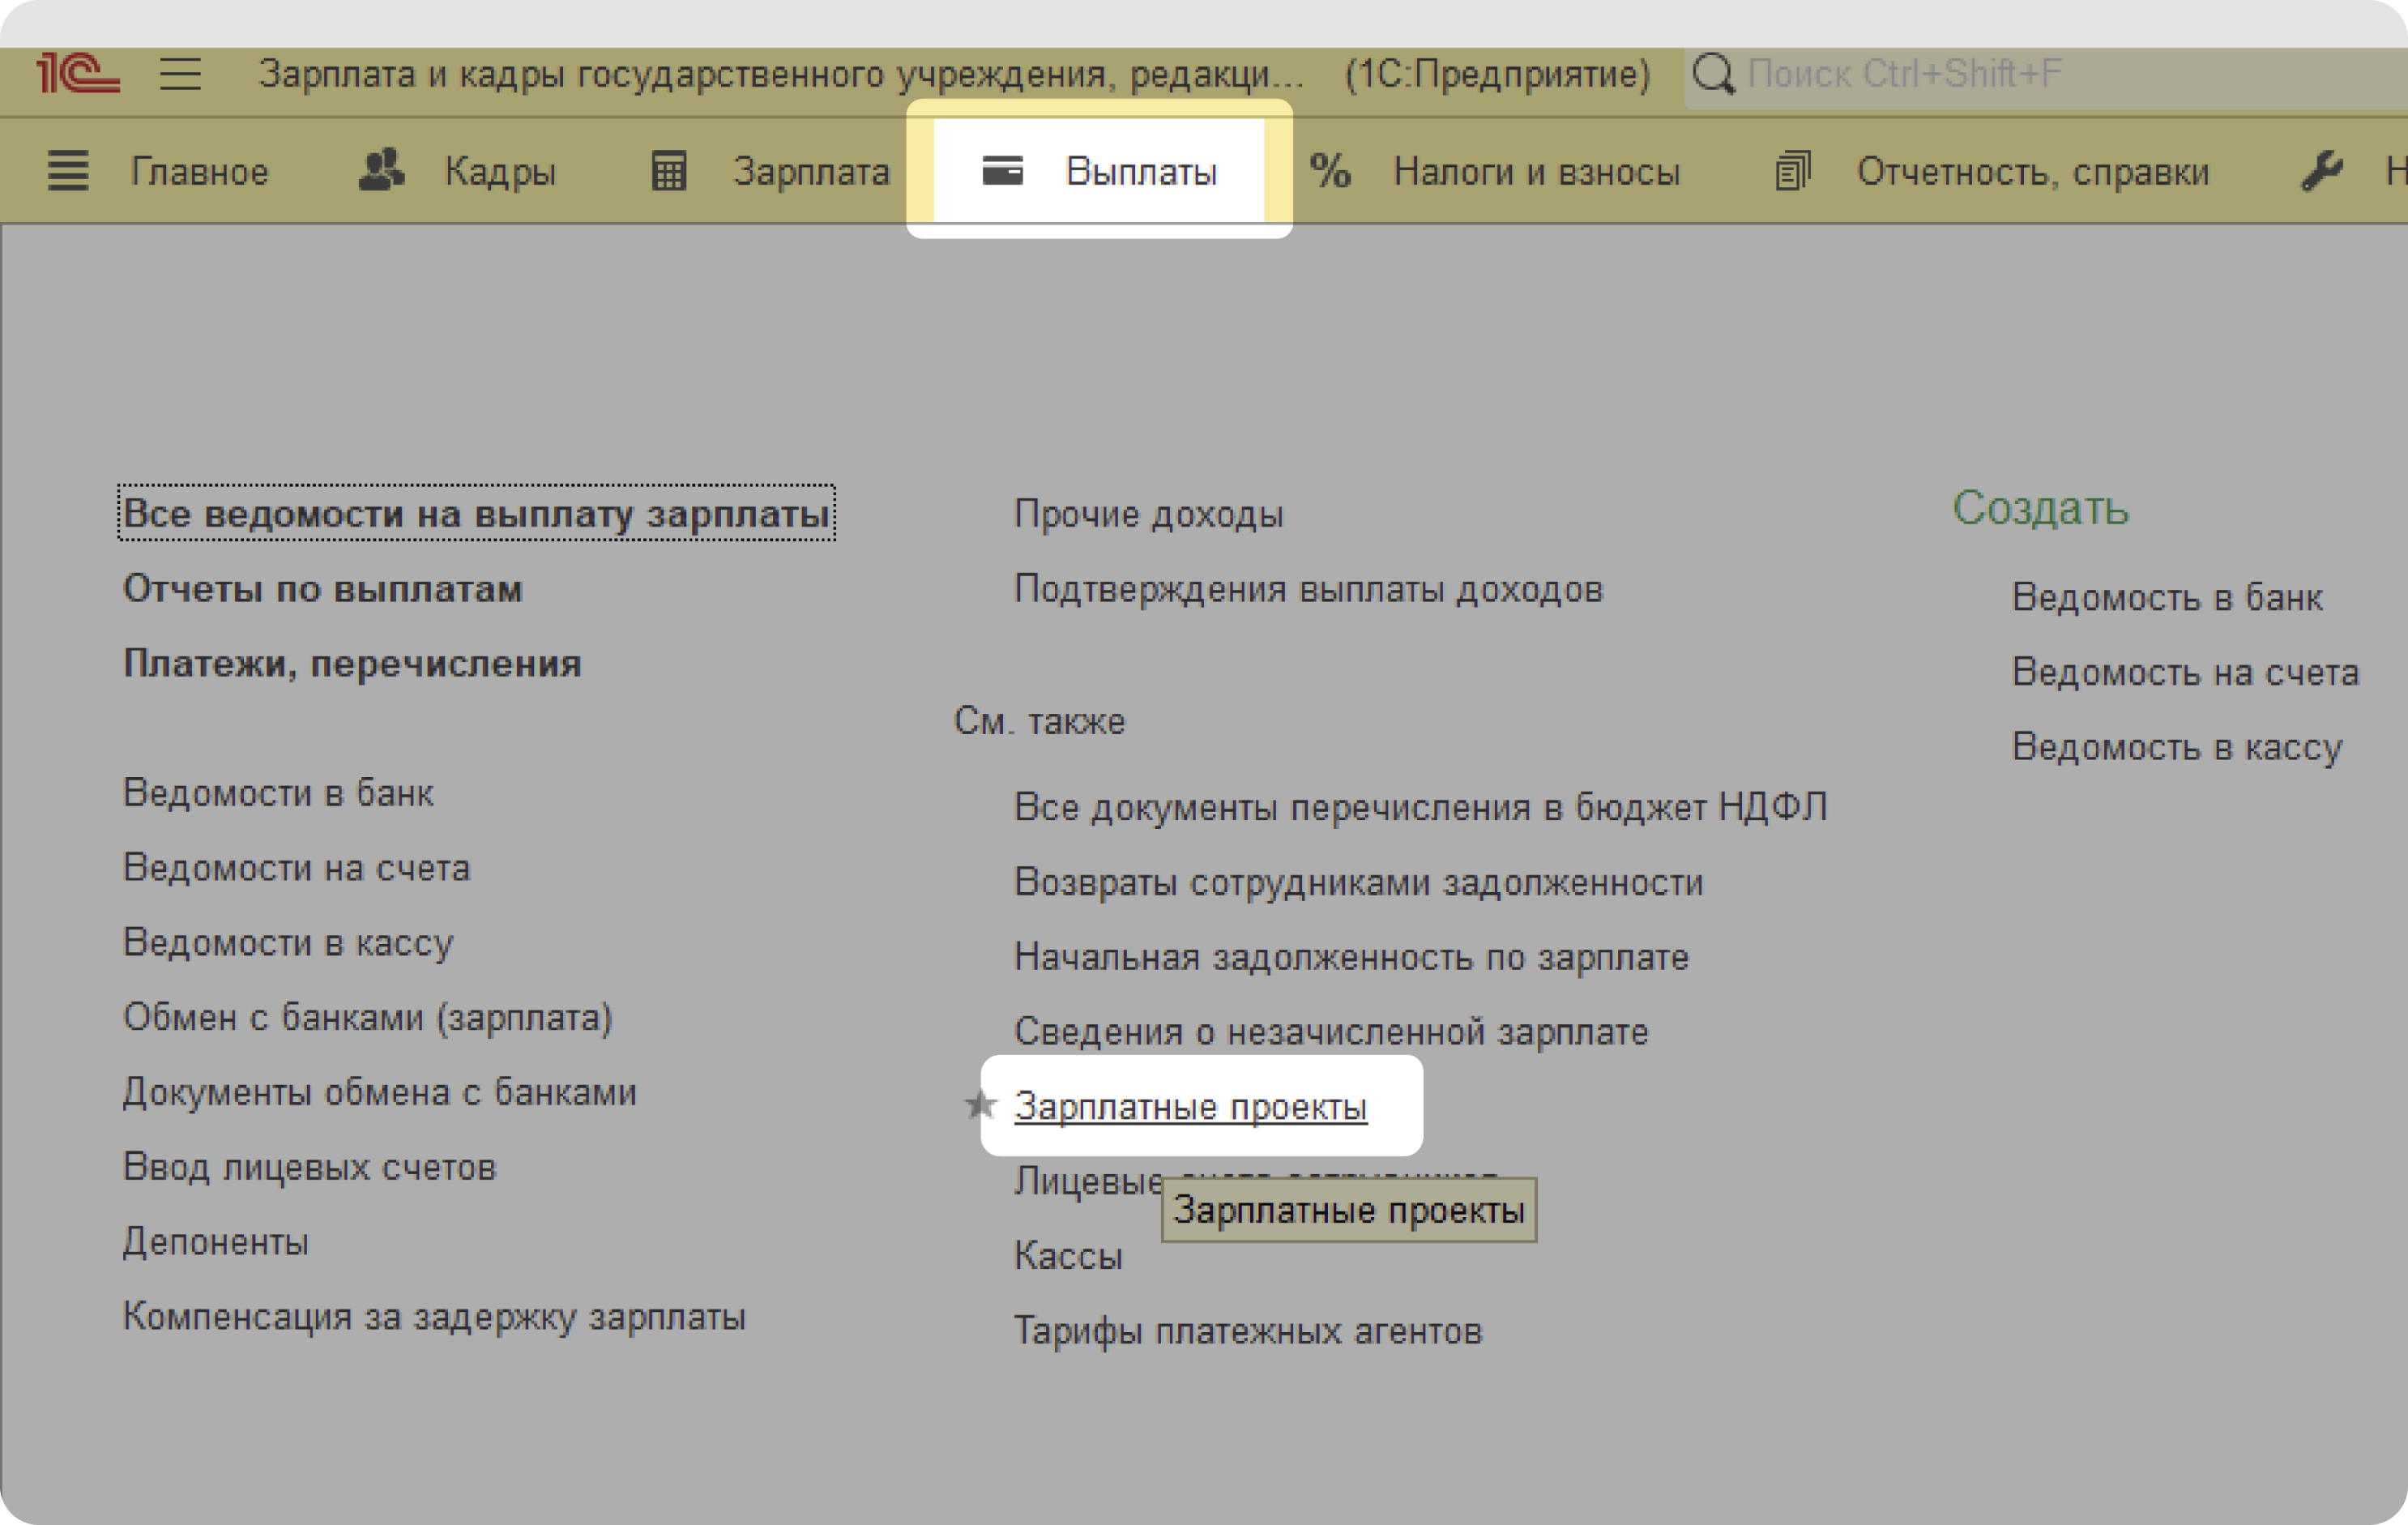The height and width of the screenshot is (1525, 2408).
Task: Click the Отчетность documents icon
Action: pyautogui.click(x=1792, y=171)
